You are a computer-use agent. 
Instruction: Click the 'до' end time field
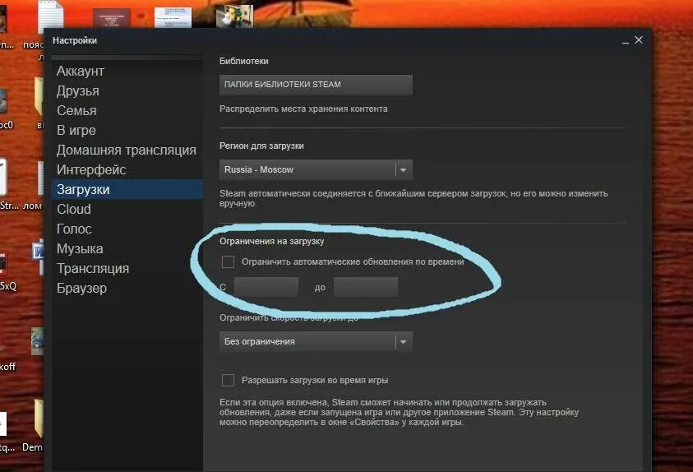click(x=366, y=287)
